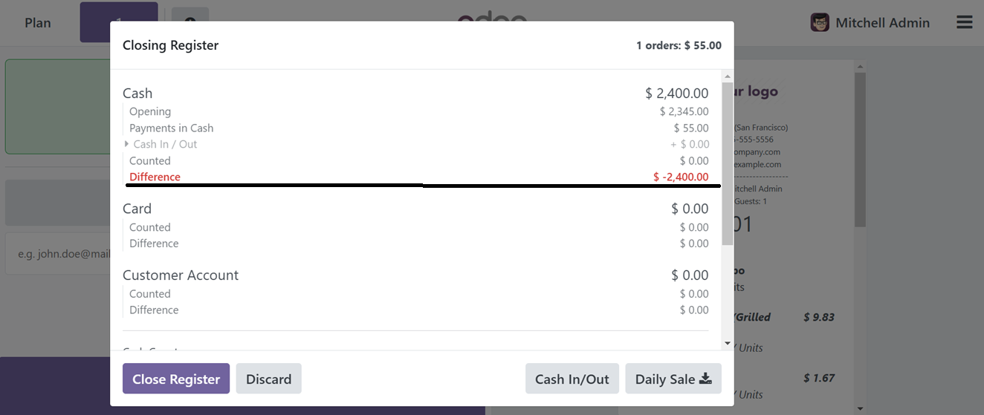Click the Mitchell Admin username
The width and height of the screenshot is (984, 415).
coord(882,22)
